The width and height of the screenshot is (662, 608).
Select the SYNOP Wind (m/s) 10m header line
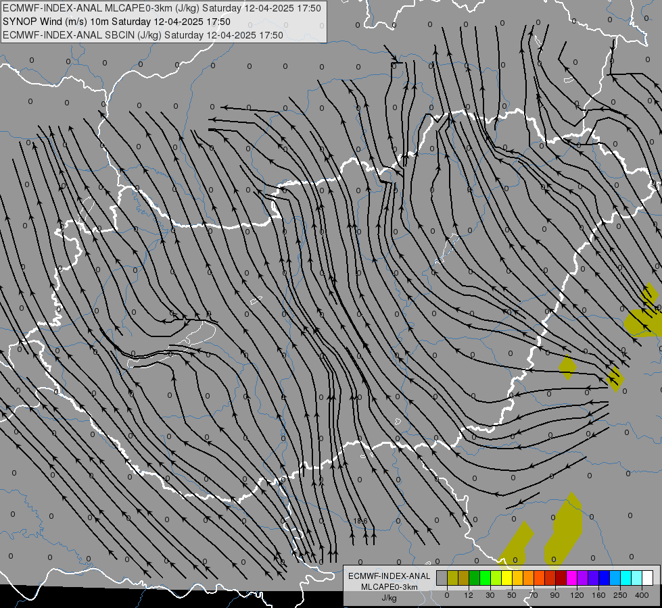[x=116, y=22]
